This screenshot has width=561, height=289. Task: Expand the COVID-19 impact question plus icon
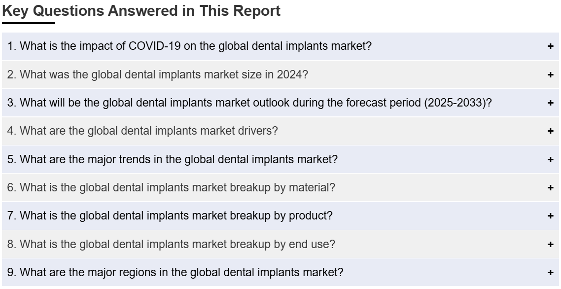[550, 46]
